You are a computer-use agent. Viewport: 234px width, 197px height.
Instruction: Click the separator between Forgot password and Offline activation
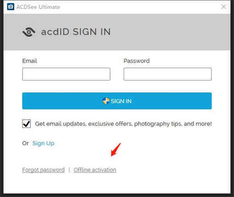click(x=69, y=170)
